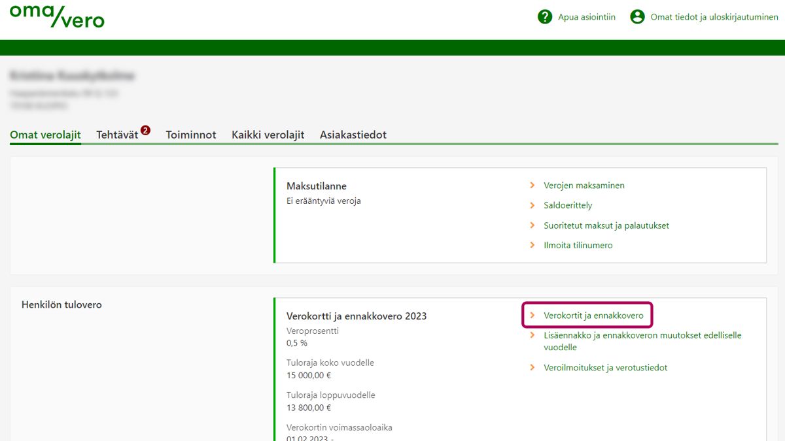Click the red Tehtävät notification badge

[x=145, y=131]
